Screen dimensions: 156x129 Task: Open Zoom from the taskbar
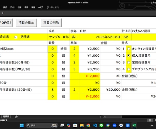(x=115, y=125)
